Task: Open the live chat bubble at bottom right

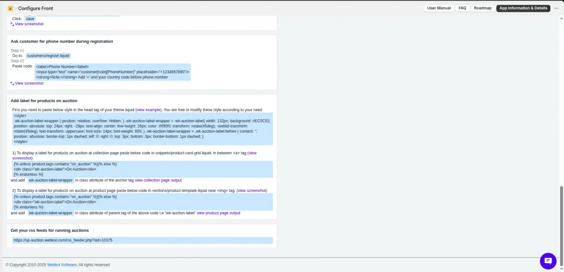Action: pos(548,261)
